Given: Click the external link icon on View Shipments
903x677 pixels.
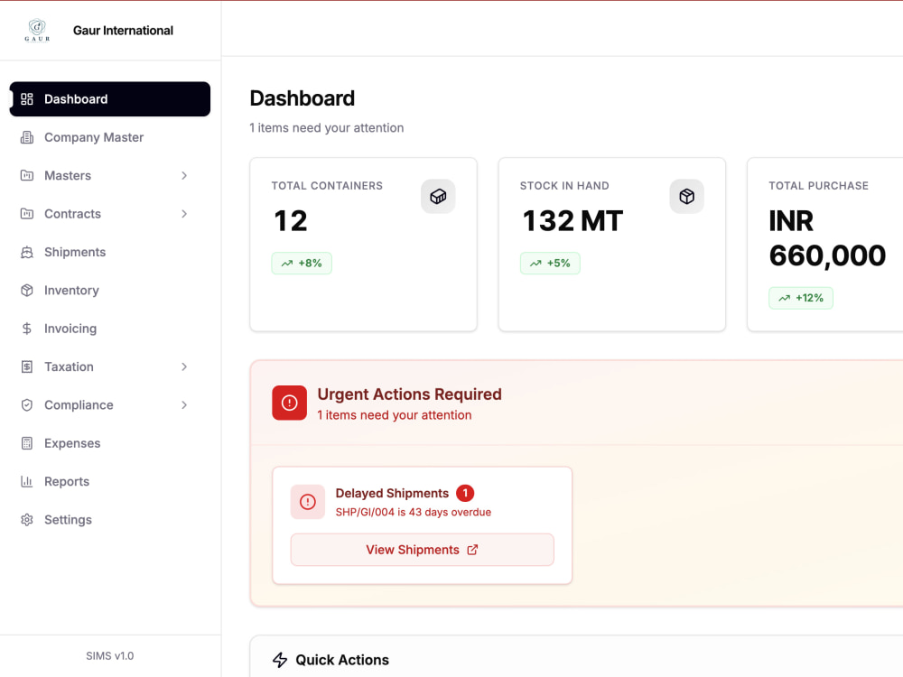Looking at the screenshot, I should click(473, 550).
